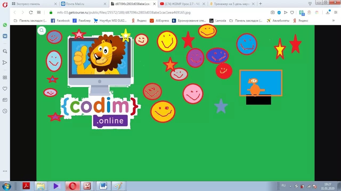
Task: Open first Панель закладок bookmark folder
Action: [x=30, y=20]
